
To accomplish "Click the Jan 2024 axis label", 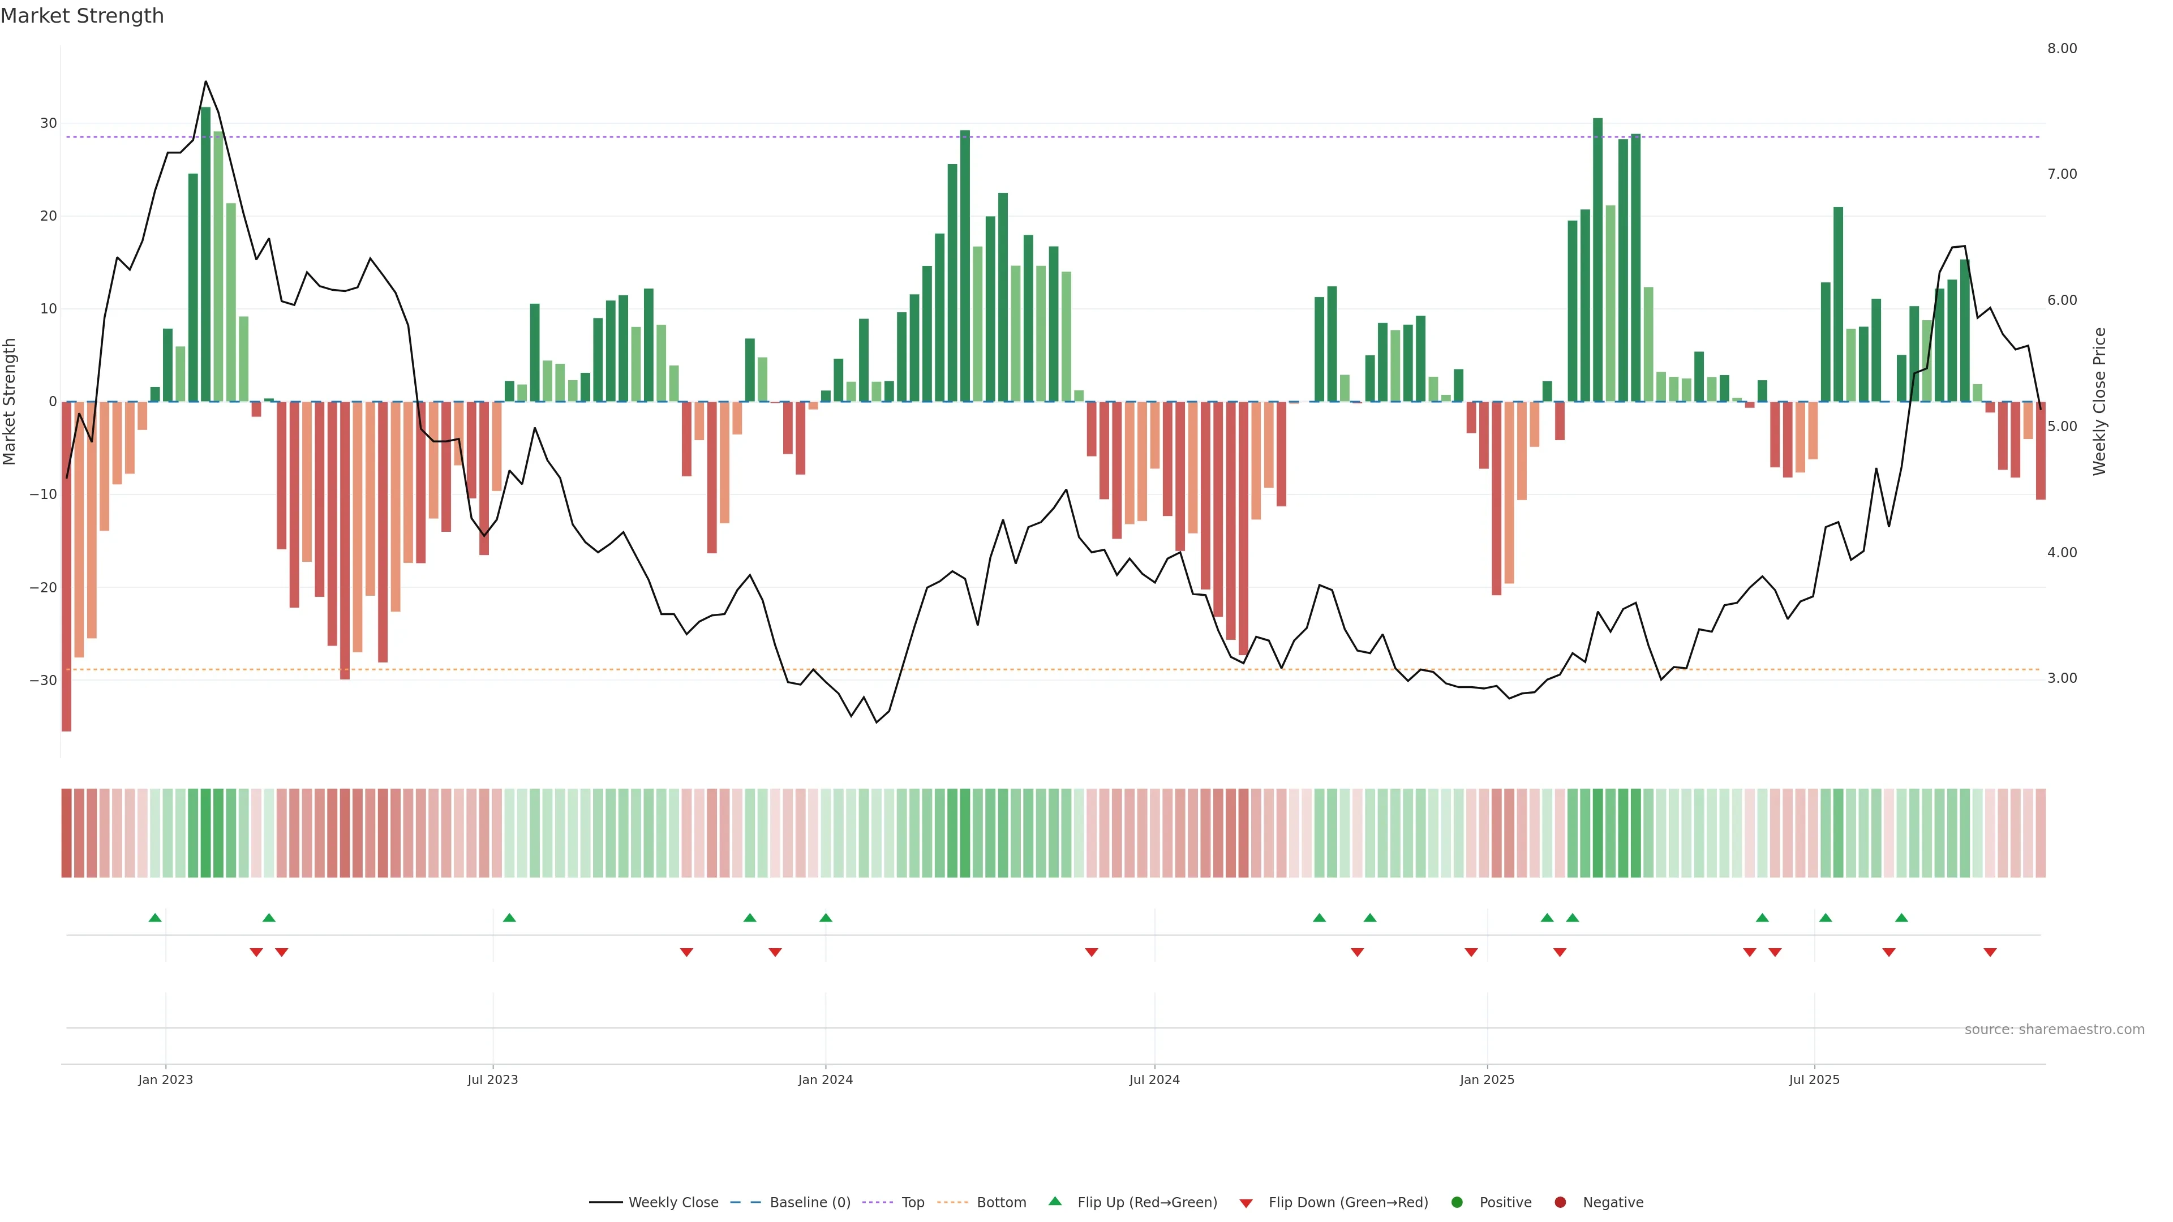I will point(825,1079).
